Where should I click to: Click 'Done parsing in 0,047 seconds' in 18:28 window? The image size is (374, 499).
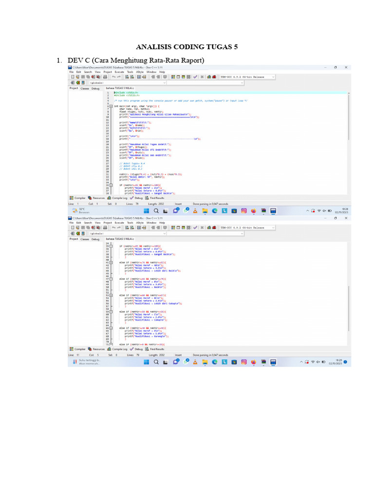pos(210,204)
